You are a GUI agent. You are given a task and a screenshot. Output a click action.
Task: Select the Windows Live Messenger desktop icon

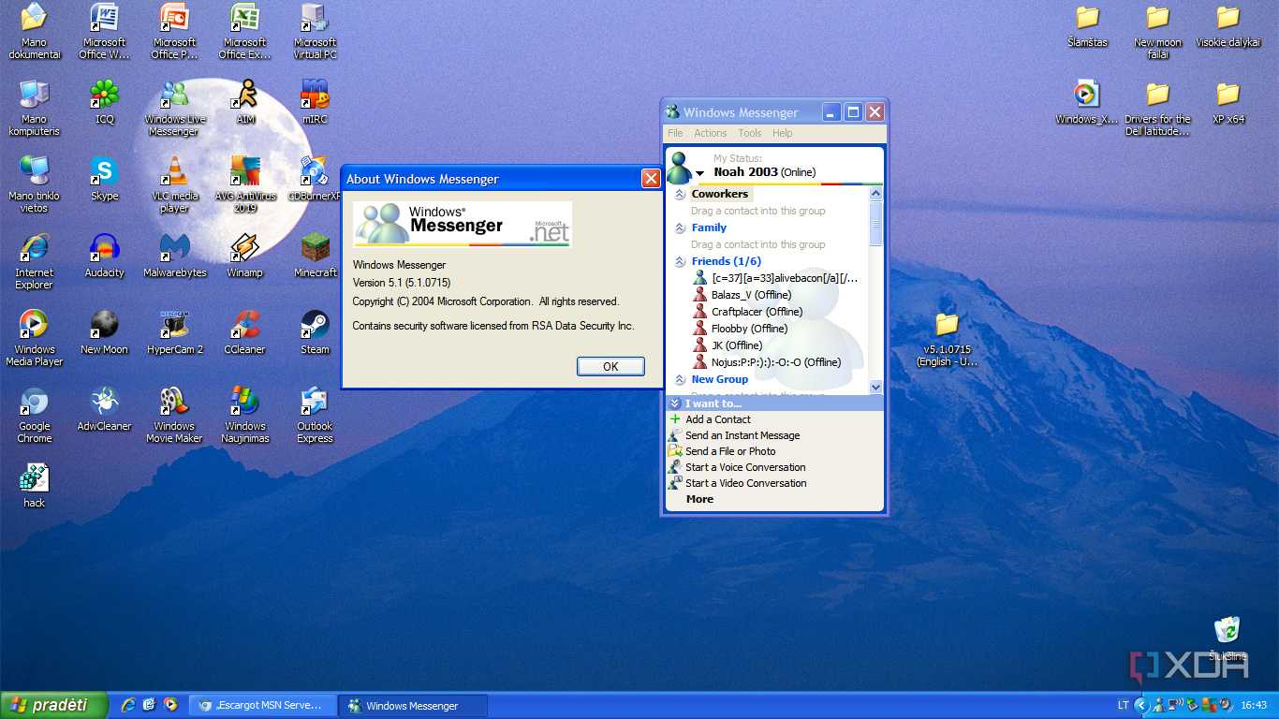point(174,108)
